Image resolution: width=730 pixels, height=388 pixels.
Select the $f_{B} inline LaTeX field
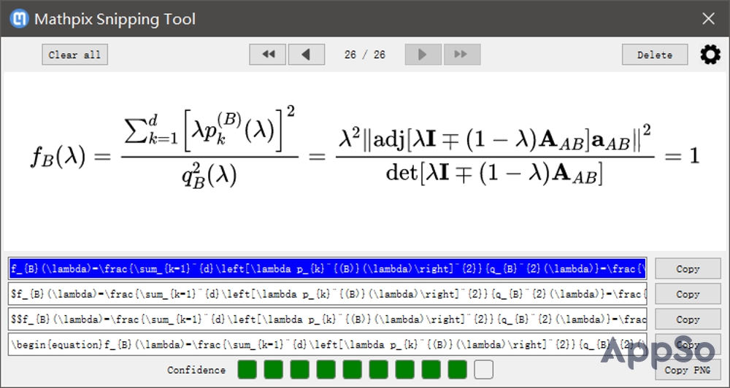pos(328,294)
